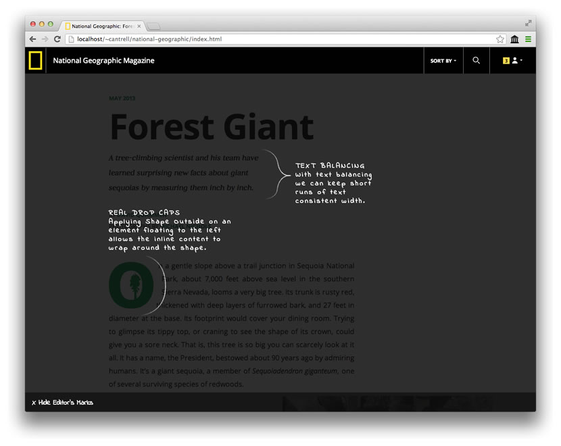Click the browser forward arrow
The image size is (561, 446).
click(45, 39)
